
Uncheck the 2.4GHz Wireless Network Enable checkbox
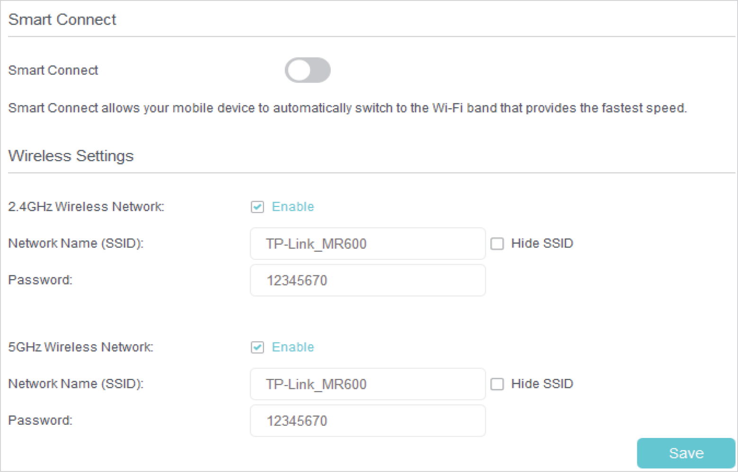[x=257, y=207]
